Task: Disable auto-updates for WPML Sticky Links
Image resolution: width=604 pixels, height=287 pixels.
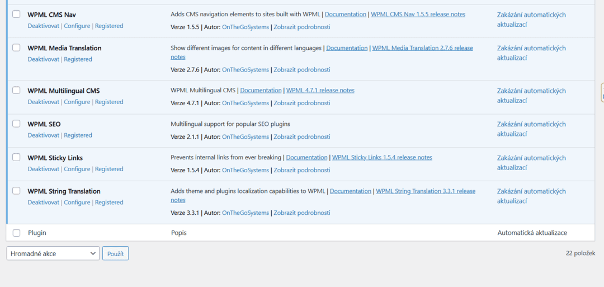Action: click(x=531, y=163)
